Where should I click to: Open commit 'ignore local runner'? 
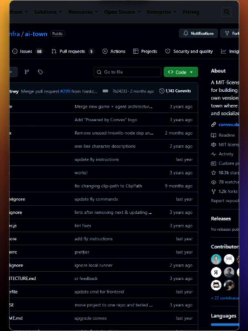[x=93, y=265]
